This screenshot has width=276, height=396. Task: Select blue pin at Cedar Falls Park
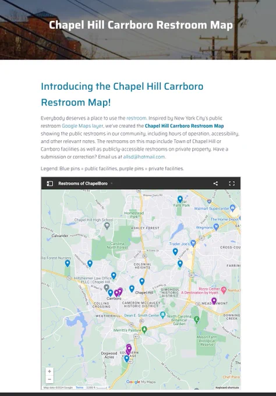coord(180,199)
